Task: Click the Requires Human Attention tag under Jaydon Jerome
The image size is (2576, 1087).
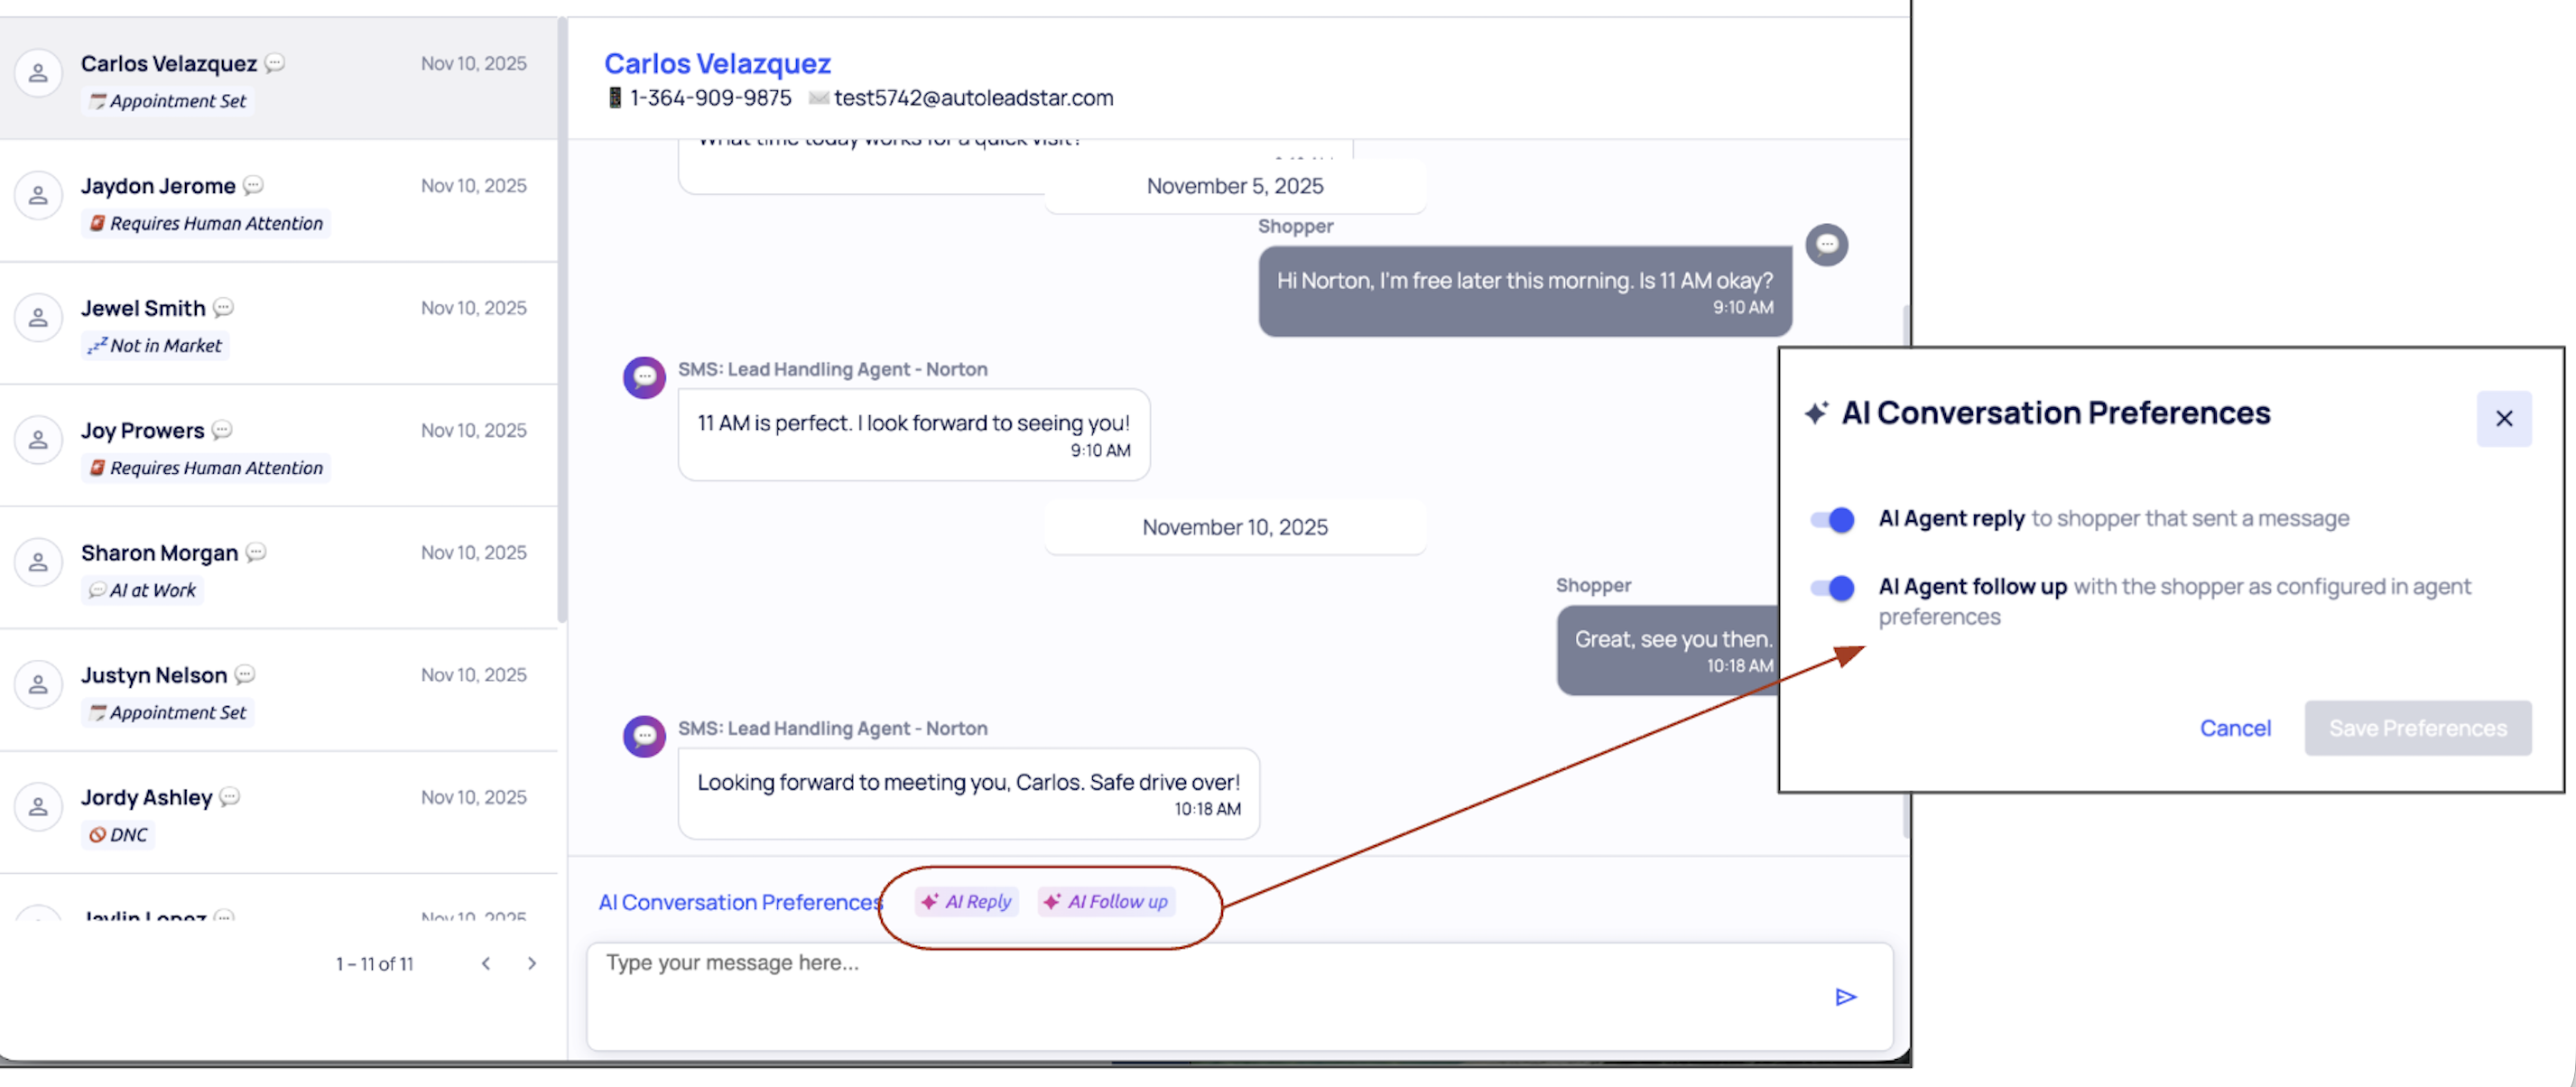Action: click(x=205, y=223)
